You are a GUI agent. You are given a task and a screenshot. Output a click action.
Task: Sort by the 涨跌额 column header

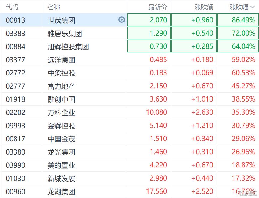click(x=204, y=7)
